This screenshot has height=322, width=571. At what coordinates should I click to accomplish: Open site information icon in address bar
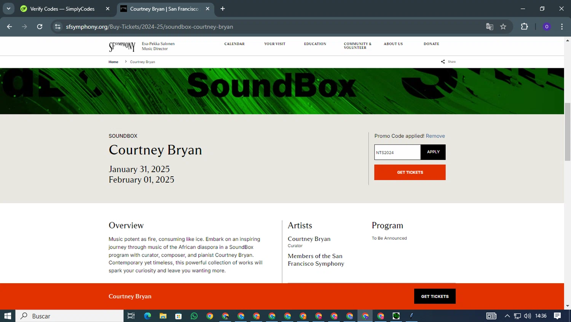pos(57,27)
